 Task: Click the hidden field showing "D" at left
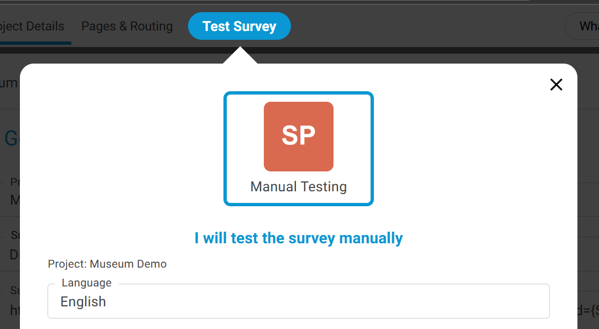point(14,254)
